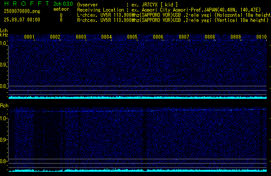Click the Rch 1.0 kHz axis label
Image resolution: width=271 pixels, height=176 pixels.
click(x=3, y=118)
